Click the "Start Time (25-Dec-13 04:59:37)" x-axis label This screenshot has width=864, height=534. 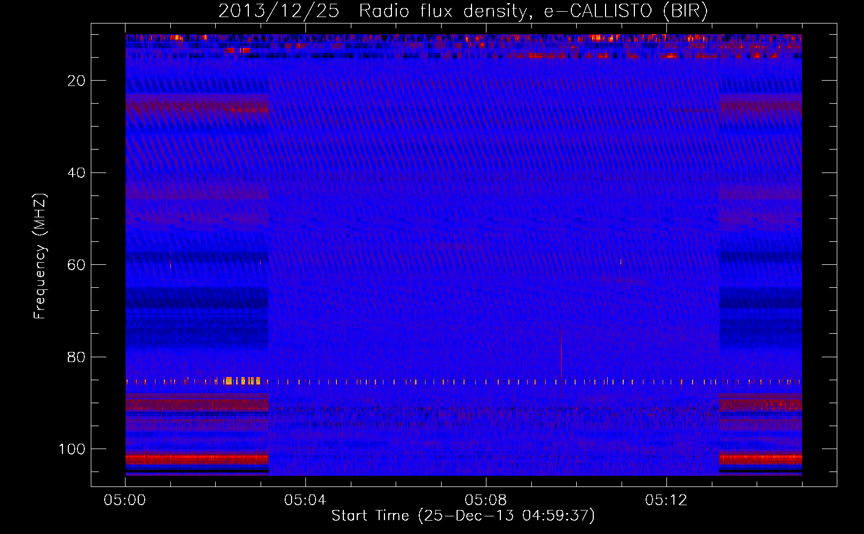click(463, 516)
